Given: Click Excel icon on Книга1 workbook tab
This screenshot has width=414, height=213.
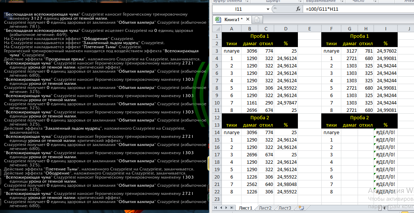Looking at the screenshot, I should pyautogui.click(x=218, y=19).
